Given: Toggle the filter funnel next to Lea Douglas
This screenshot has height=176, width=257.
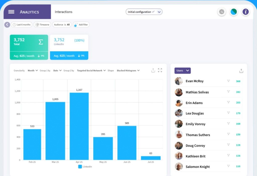Looking at the screenshot, I should click(x=229, y=113).
